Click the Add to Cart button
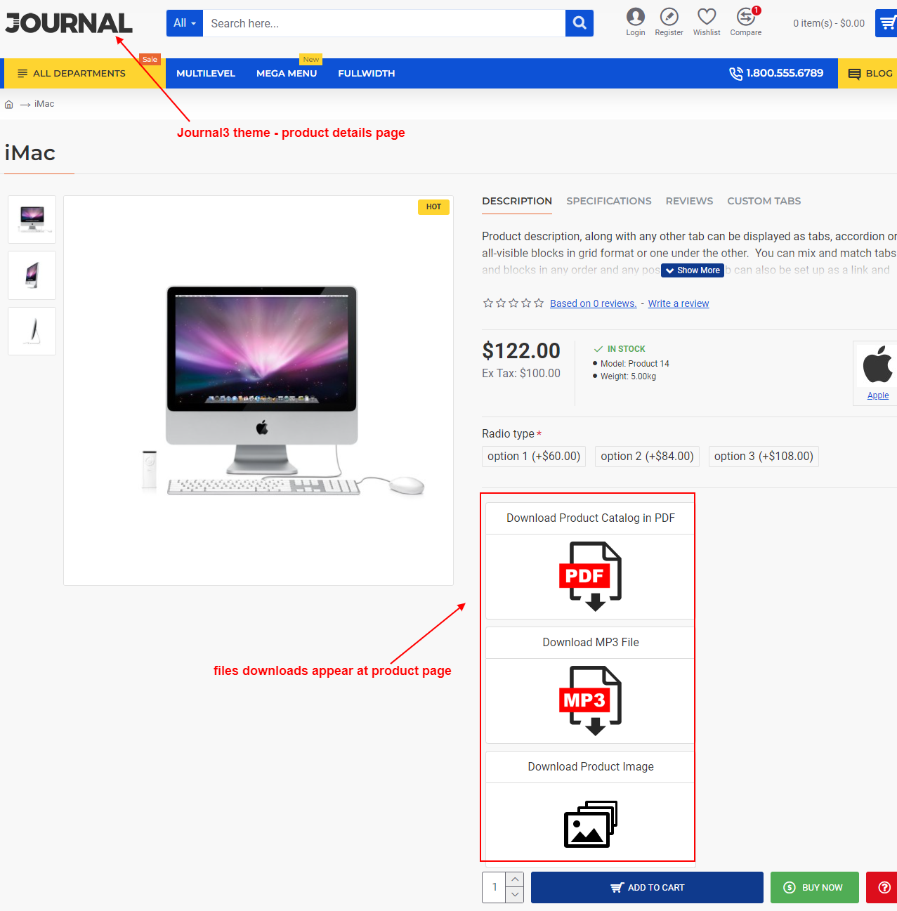This screenshot has height=911, width=897. coord(646,887)
